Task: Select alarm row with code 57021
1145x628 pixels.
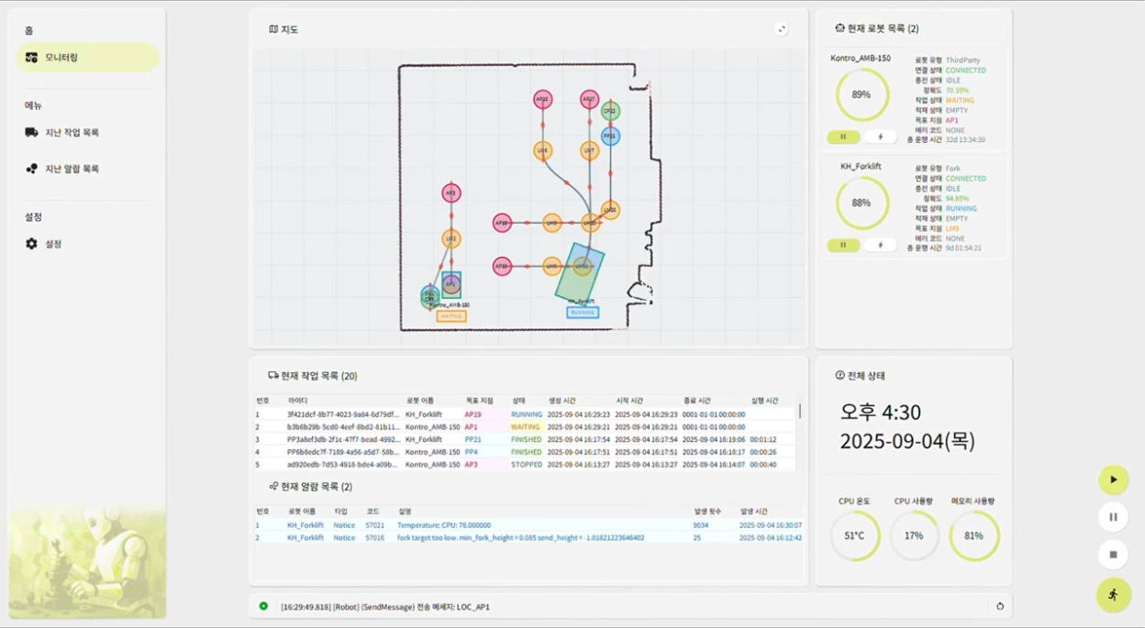Action: [529, 525]
